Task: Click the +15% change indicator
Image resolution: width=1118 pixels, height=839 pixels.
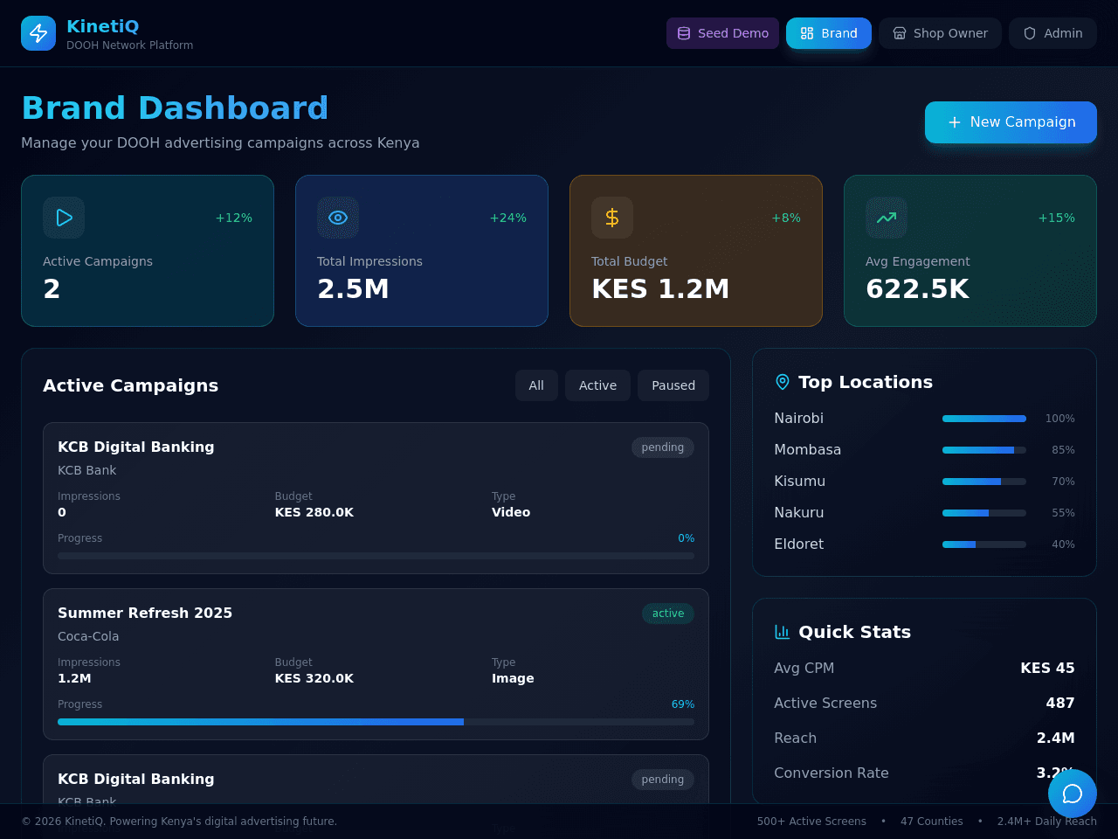Action: point(1057,218)
